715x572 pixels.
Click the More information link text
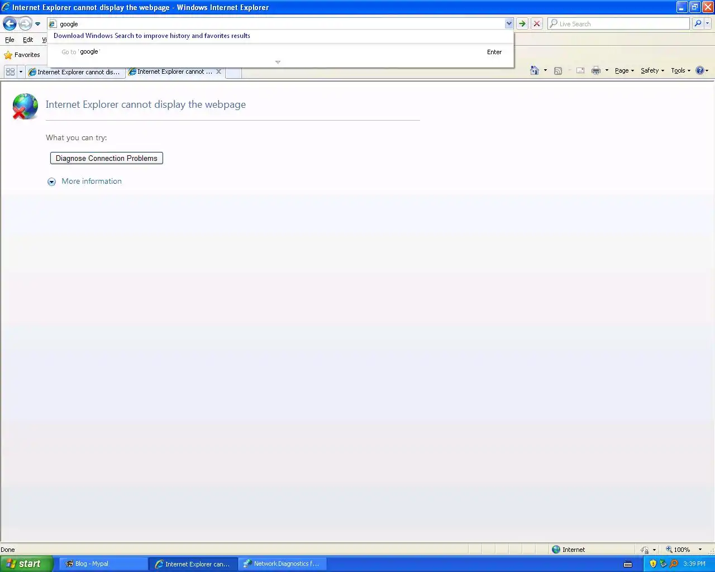pyautogui.click(x=92, y=181)
